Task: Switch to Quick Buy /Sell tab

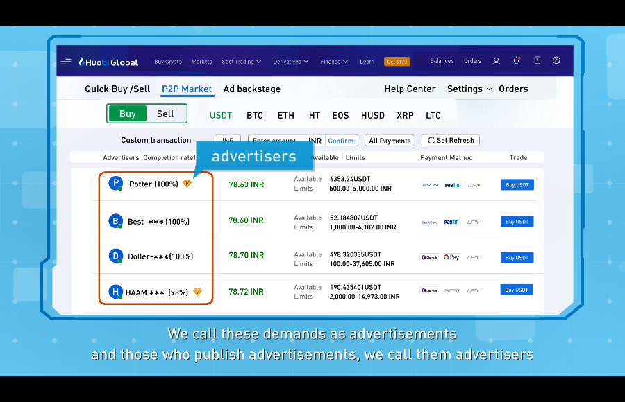Action: (117, 89)
